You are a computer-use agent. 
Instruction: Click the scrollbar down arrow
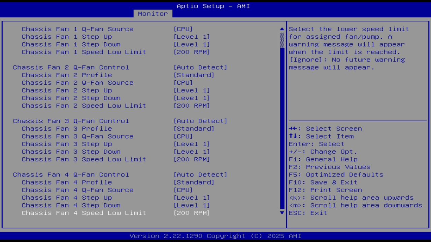(281, 213)
